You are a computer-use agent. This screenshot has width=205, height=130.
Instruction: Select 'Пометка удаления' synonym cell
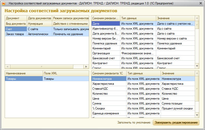(106, 43)
